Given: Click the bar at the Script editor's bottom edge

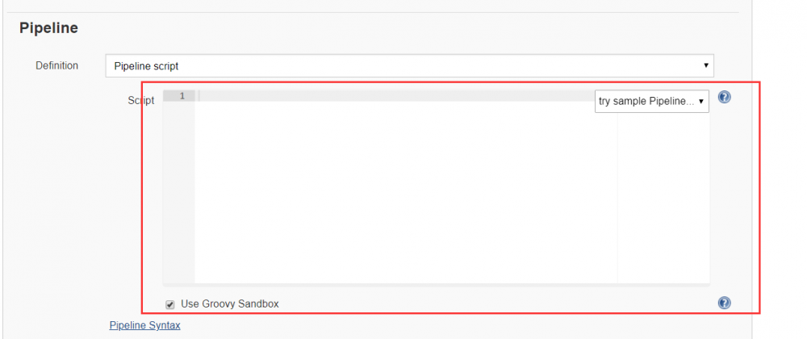Looking at the screenshot, I should pos(436,285).
